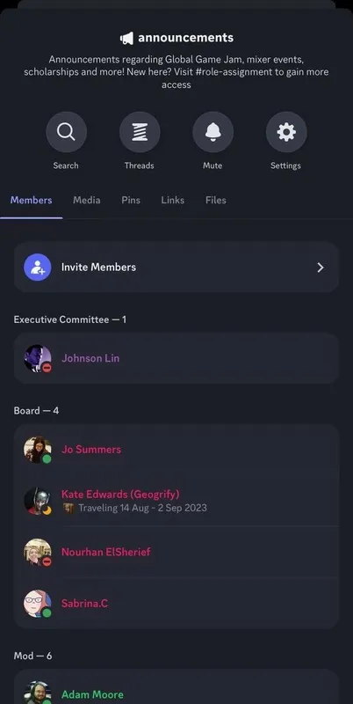Image resolution: width=353 pixels, height=704 pixels.
Task: Open Johnson Lin's profile avatar
Action: tap(38, 358)
